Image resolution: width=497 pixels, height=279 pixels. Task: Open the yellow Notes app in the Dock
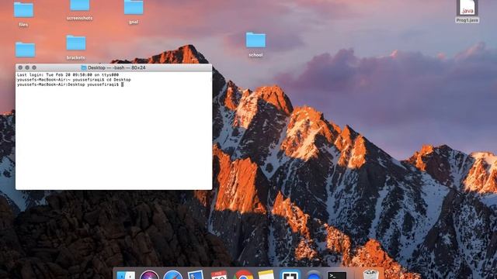266,275
